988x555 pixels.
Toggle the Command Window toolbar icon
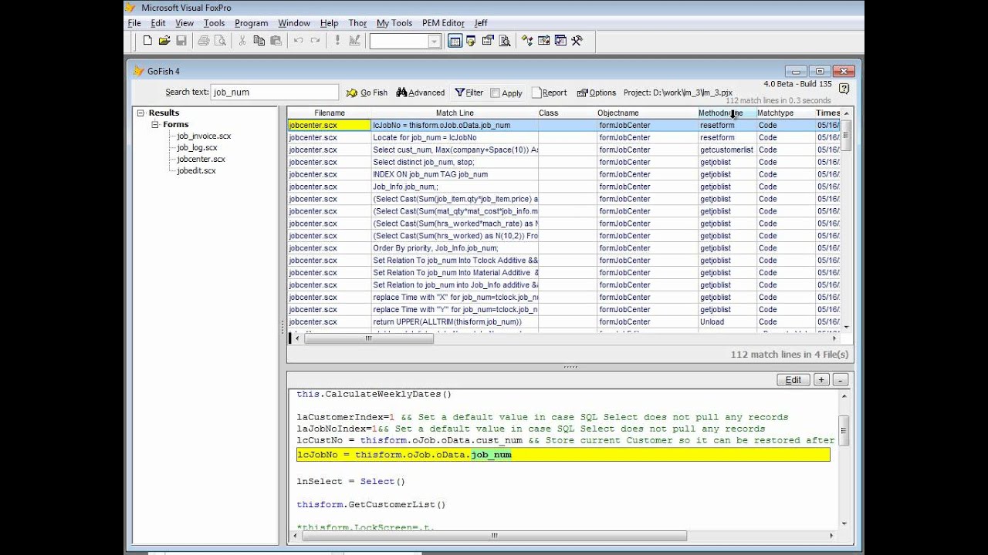[455, 41]
